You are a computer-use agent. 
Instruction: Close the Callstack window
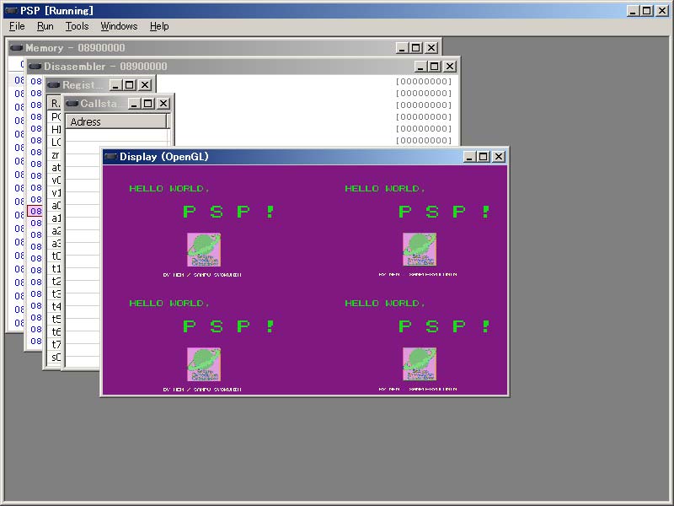(163, 103)
